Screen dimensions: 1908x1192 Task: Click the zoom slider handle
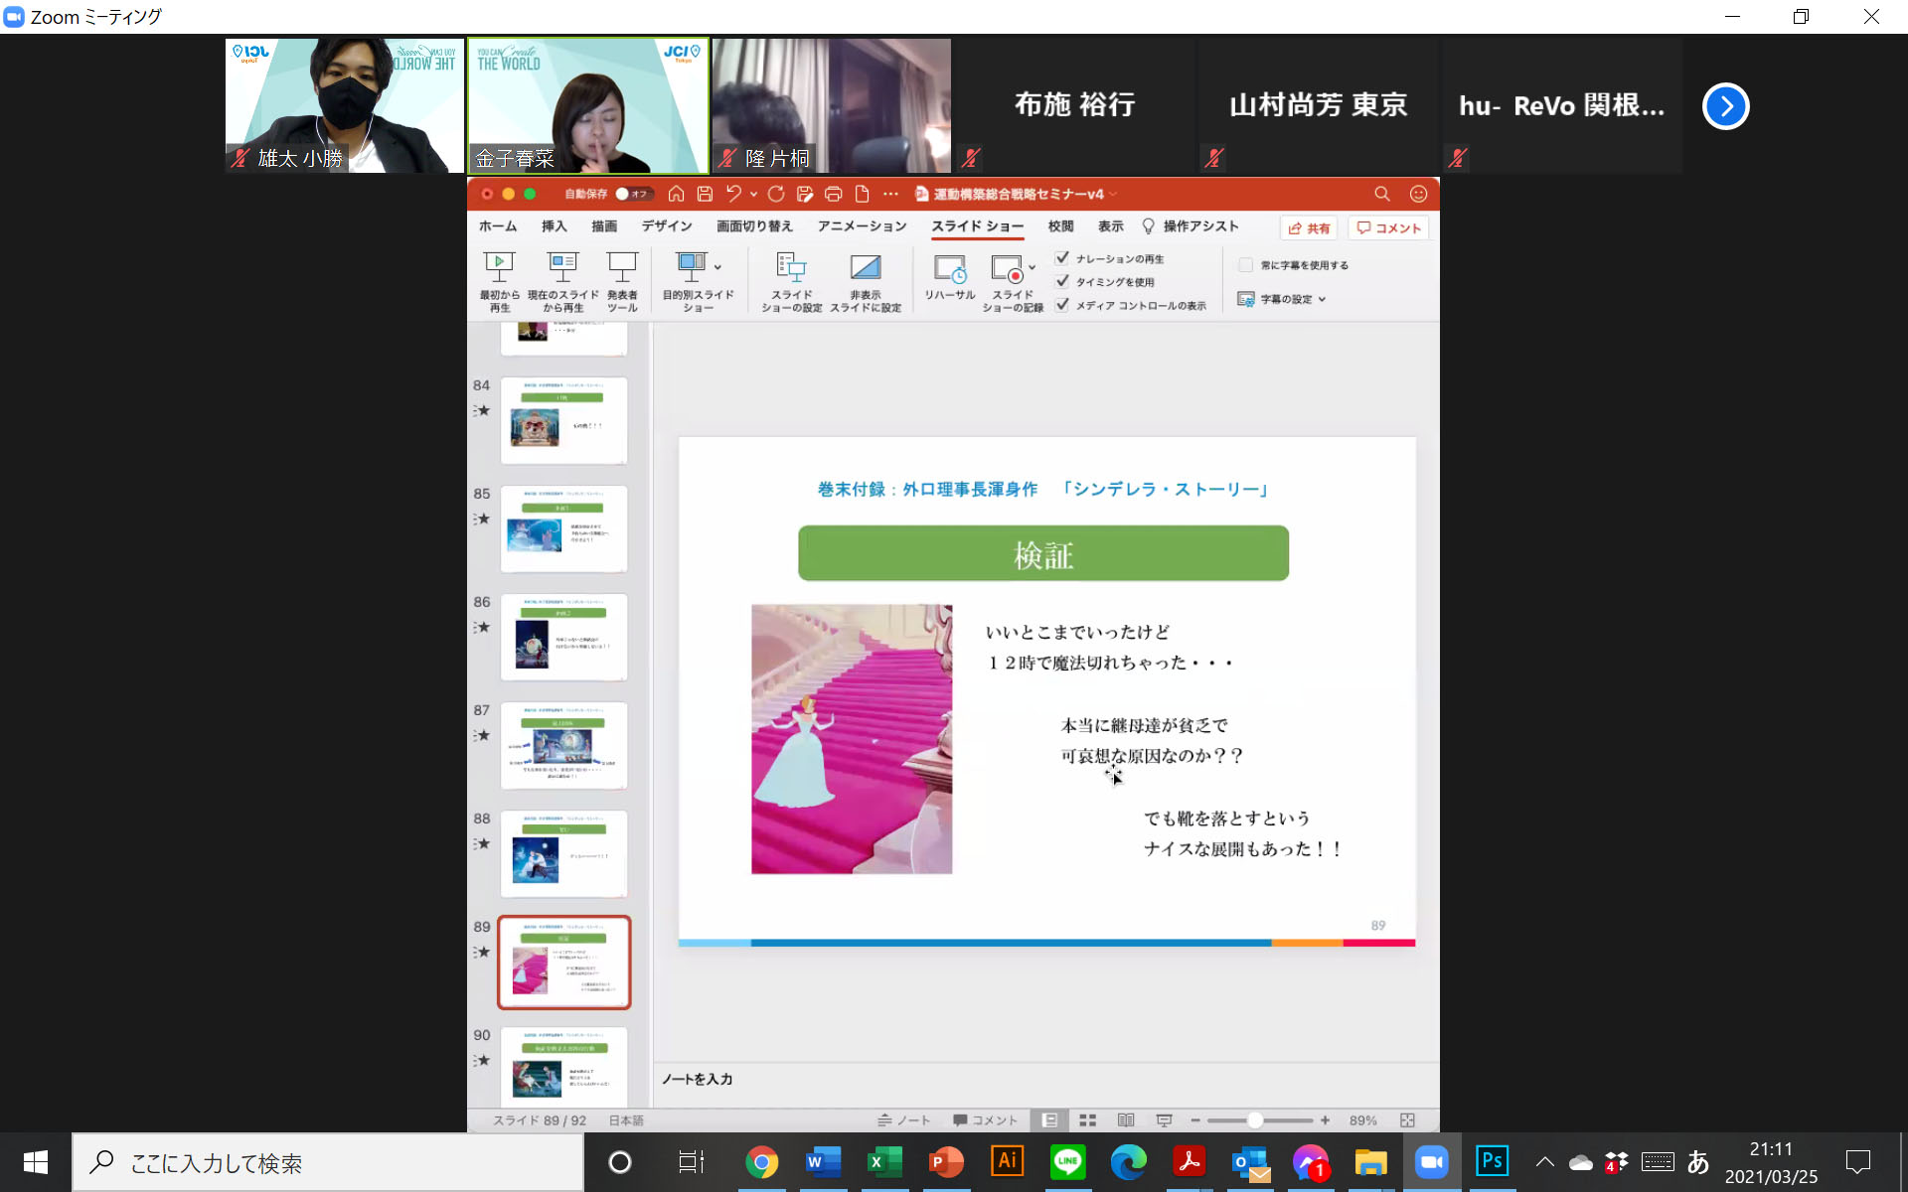point(1255,1120)
